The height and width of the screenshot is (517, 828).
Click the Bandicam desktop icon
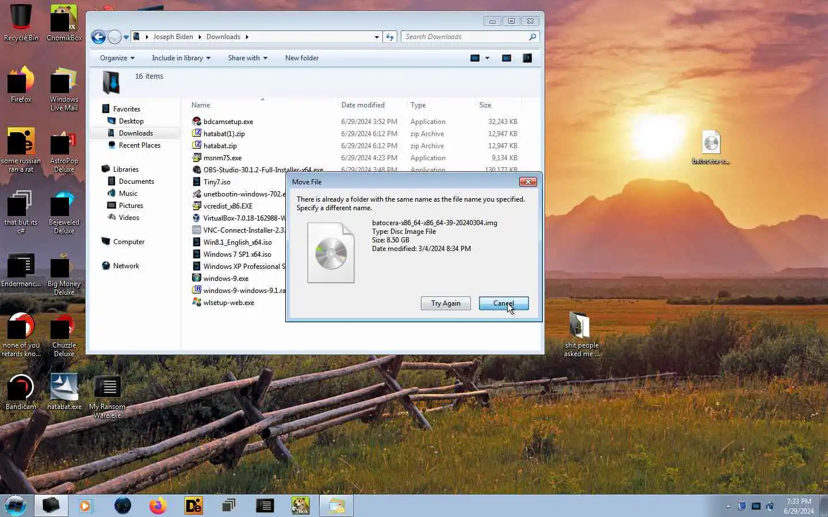tap(21, 392)
